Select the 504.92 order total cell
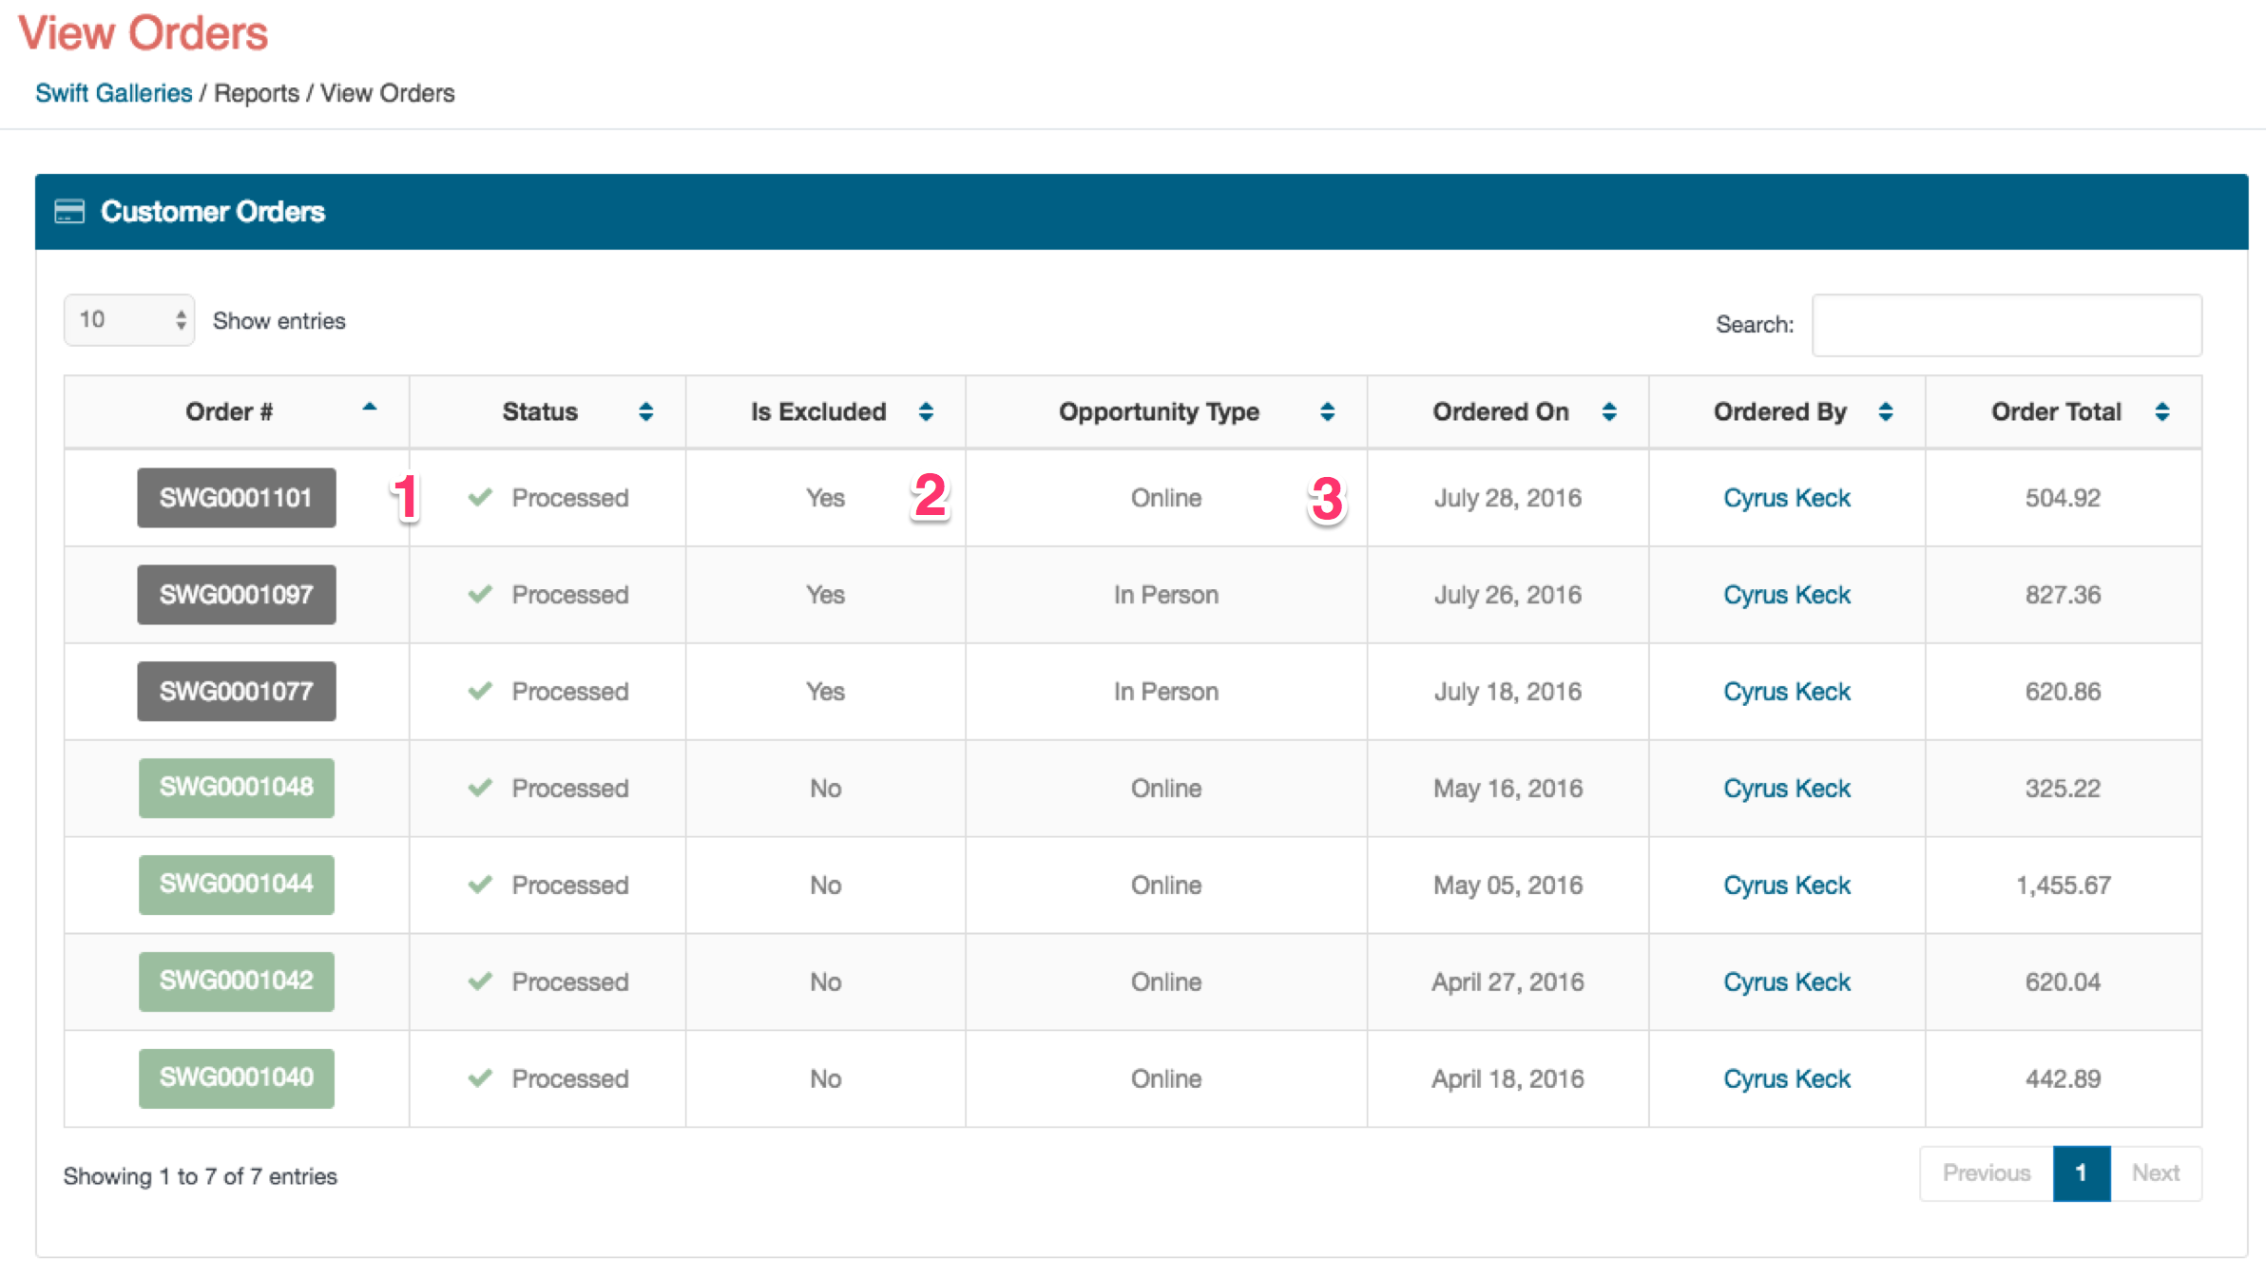The height and width of the screenshot is (1277, 2266). pyautogui.click(x=2063, y=498)
